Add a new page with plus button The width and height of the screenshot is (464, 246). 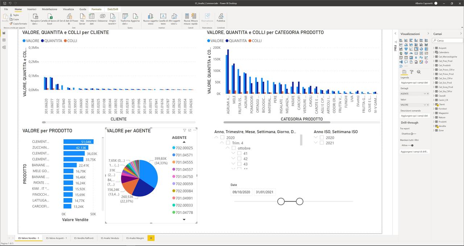coord(151,238)
